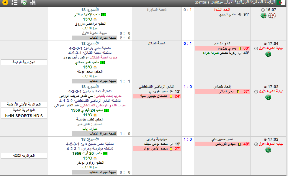Click coach line مدرب إتحاد بلعباس سي طاهر شريف الوزاني
Viewport: 288px width, 176px height.
pos(90,96)
